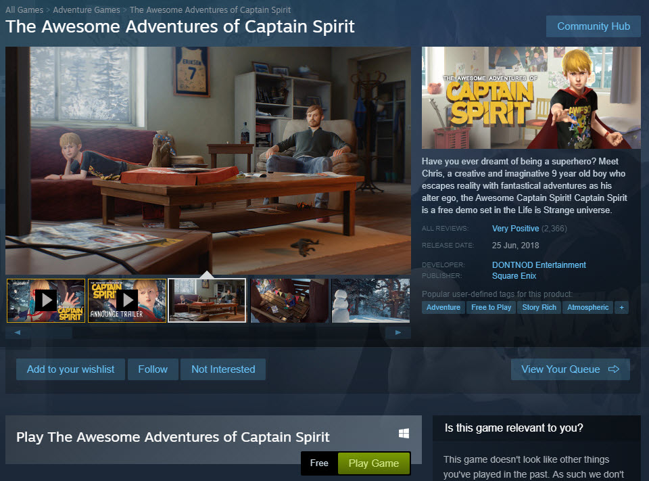Select the treehouse deck screenshot thumbnail
The image size is (649, 481).
289,300
